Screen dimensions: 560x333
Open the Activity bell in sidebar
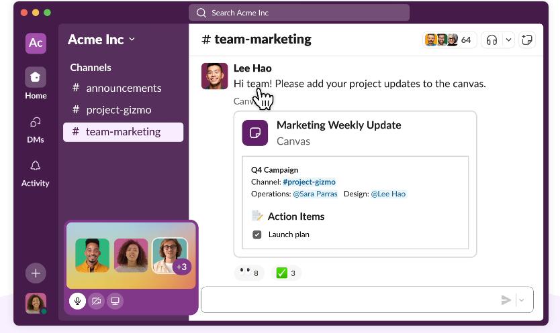coord(36,174)
